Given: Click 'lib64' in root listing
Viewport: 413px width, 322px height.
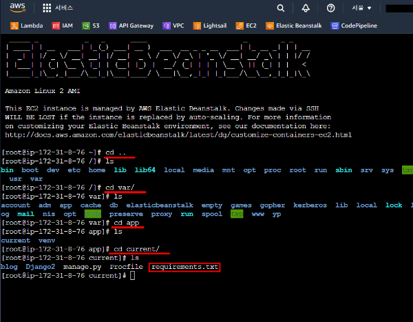Looking at the screenshot, I should click(x=145, y=170).
